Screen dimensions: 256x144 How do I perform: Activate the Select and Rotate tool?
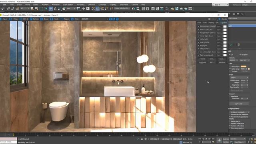click(x=55, y=9)
